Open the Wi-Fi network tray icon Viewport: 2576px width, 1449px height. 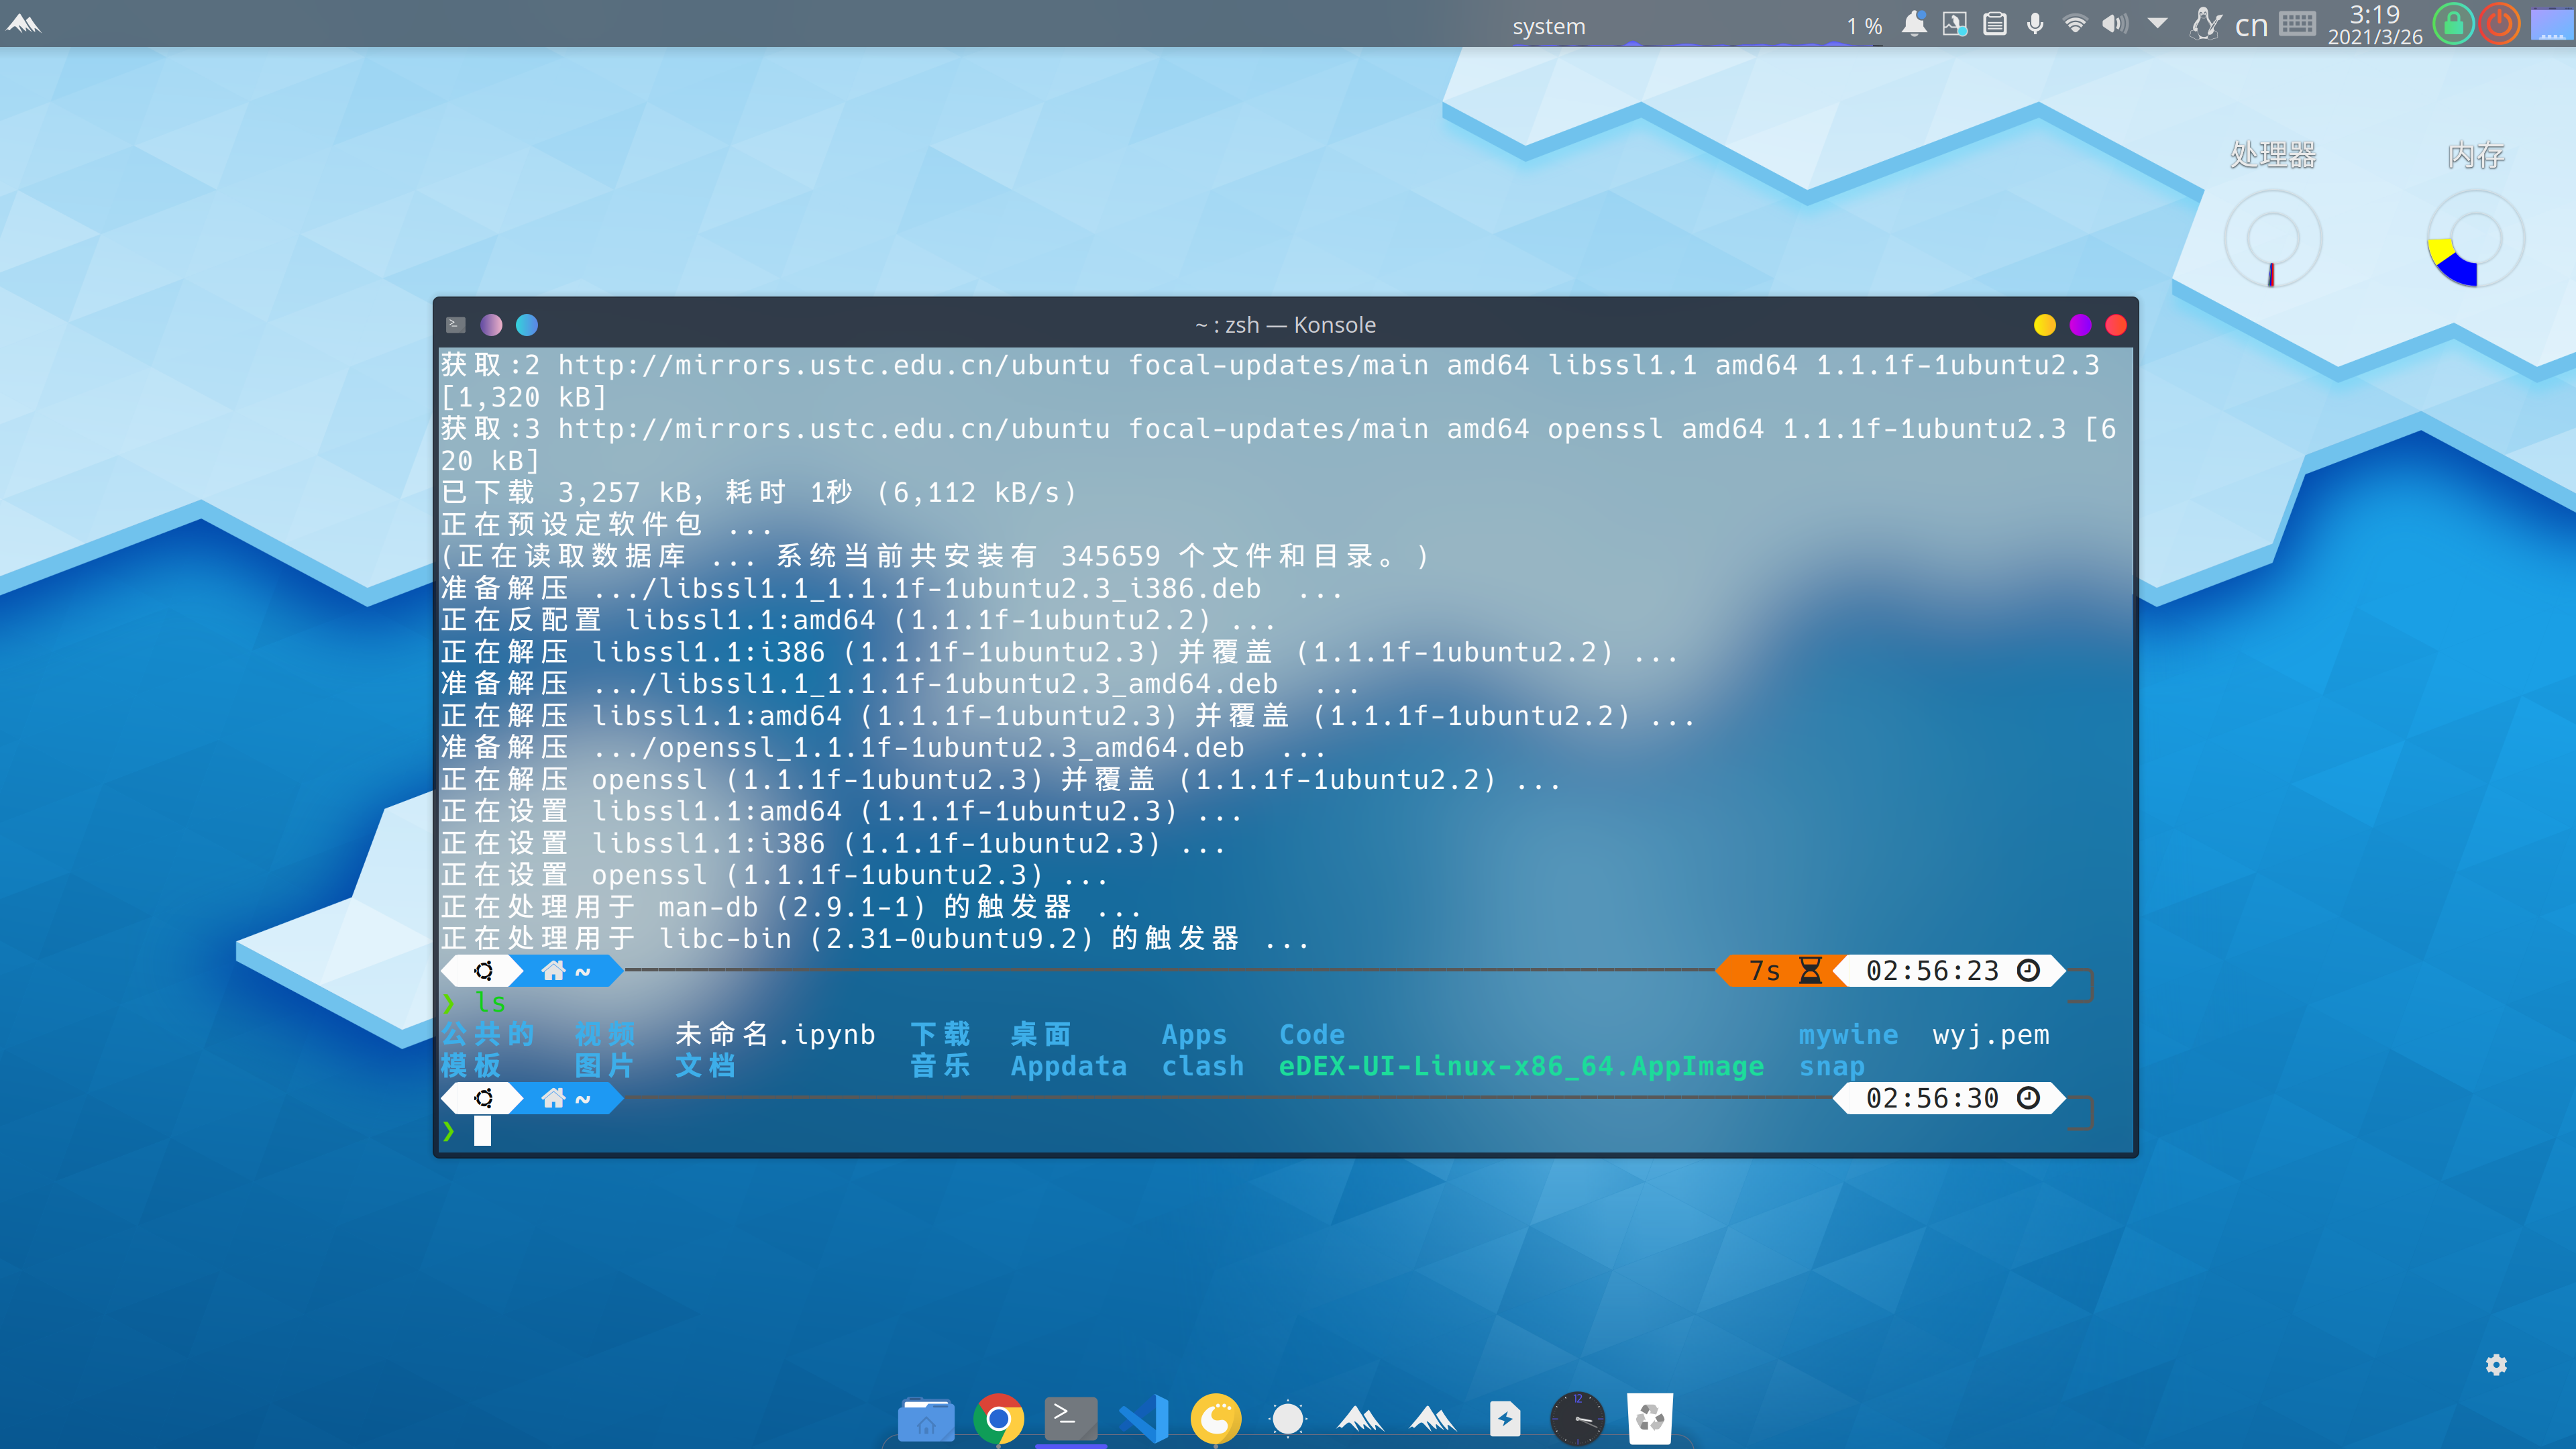(x=2075, y=23)
